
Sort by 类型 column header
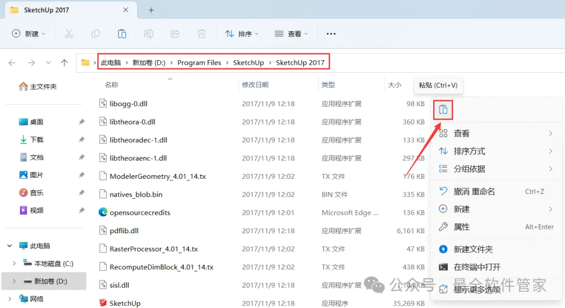tap(328, 85)
